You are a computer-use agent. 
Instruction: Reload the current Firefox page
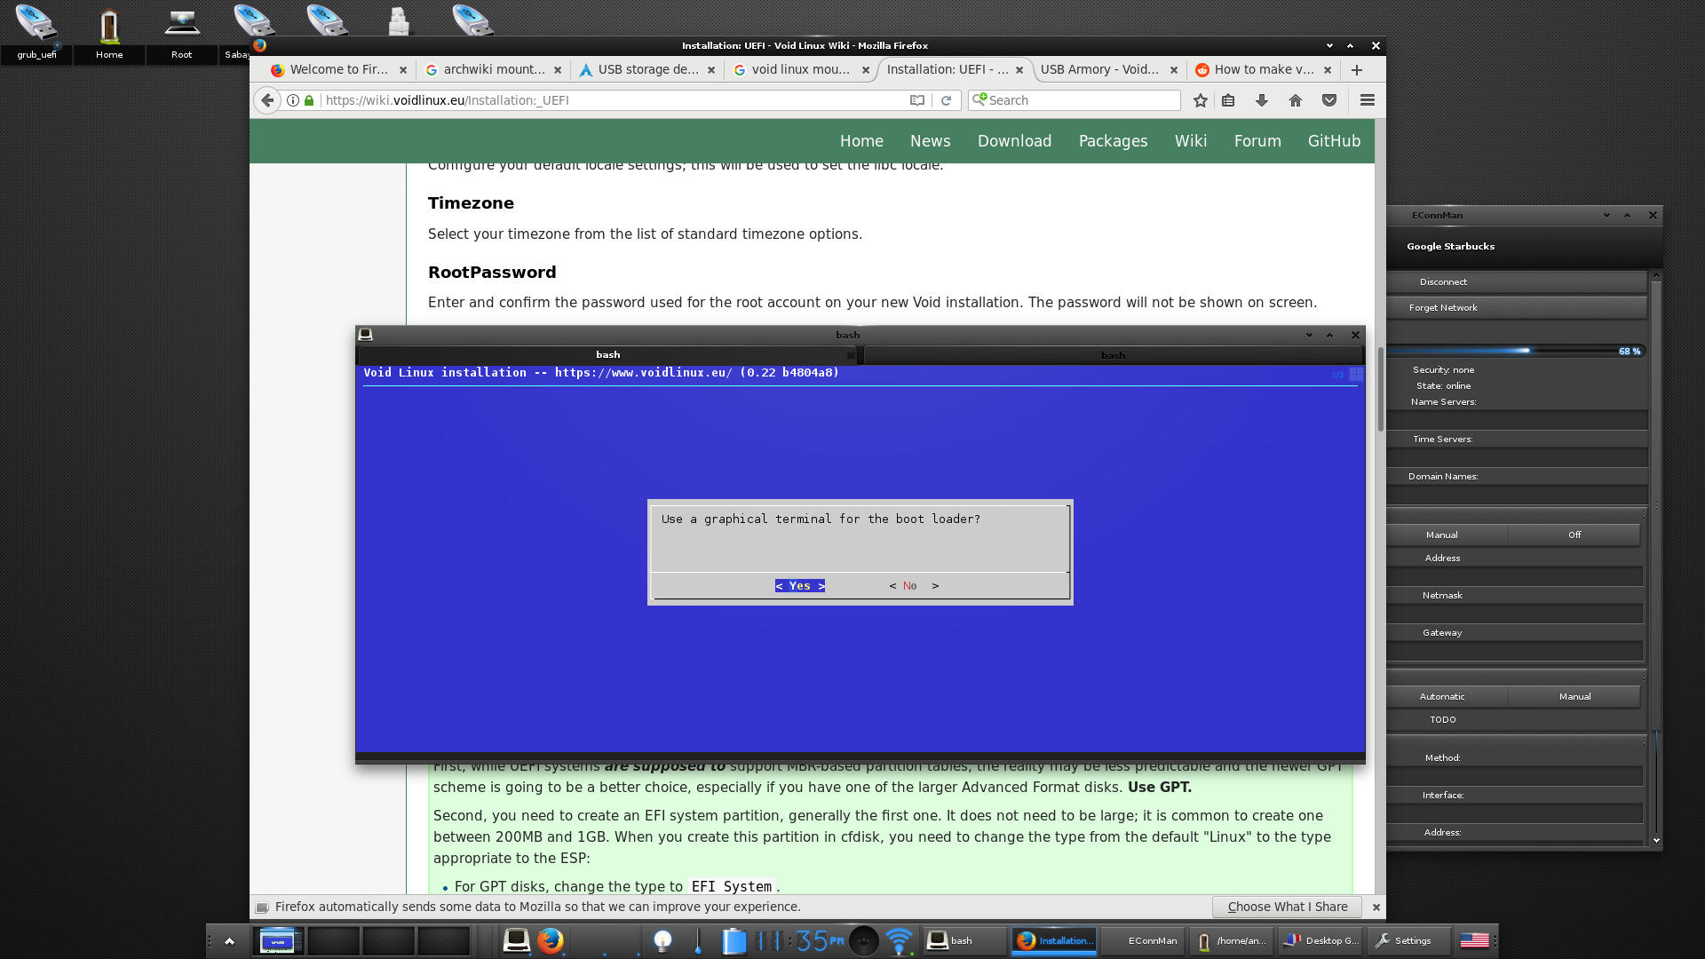946,100
